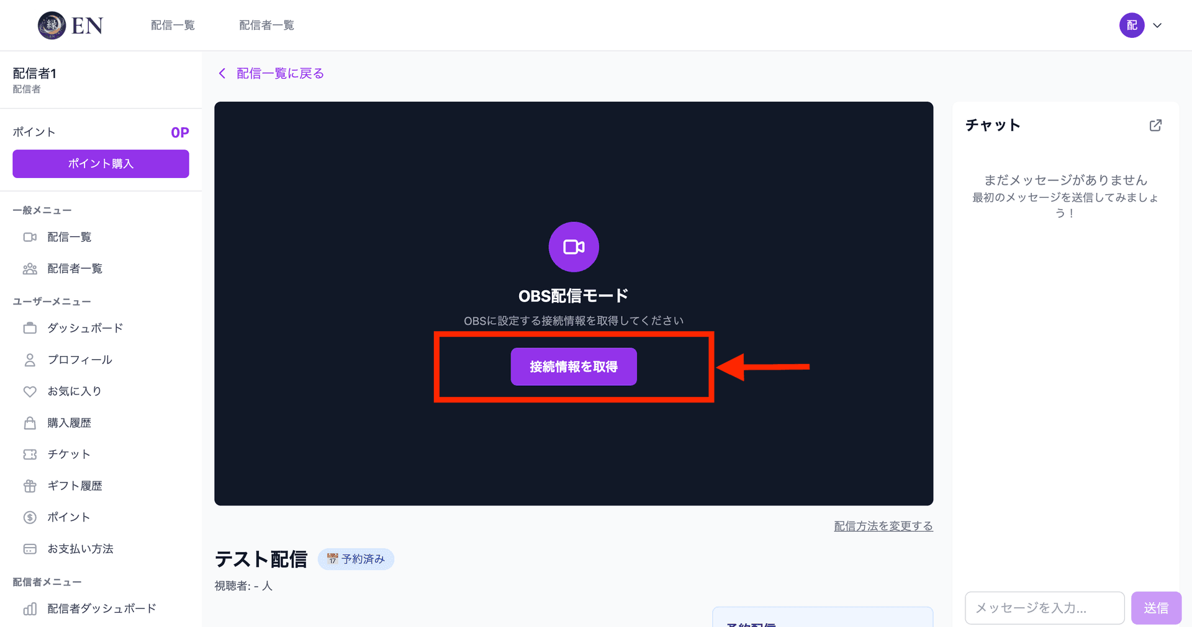
Task: Open 配信者ダッシュボード in the sidebar
Action: click(x=101, y=609)
